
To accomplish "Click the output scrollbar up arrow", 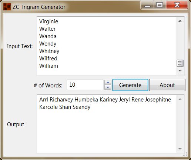I will (180, 99).
